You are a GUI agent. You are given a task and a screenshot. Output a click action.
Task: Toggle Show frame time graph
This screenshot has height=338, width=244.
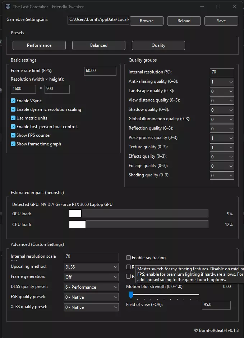coord(13,144)
